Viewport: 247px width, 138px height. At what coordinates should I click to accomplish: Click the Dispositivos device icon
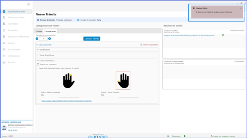(x=168, y=136)
